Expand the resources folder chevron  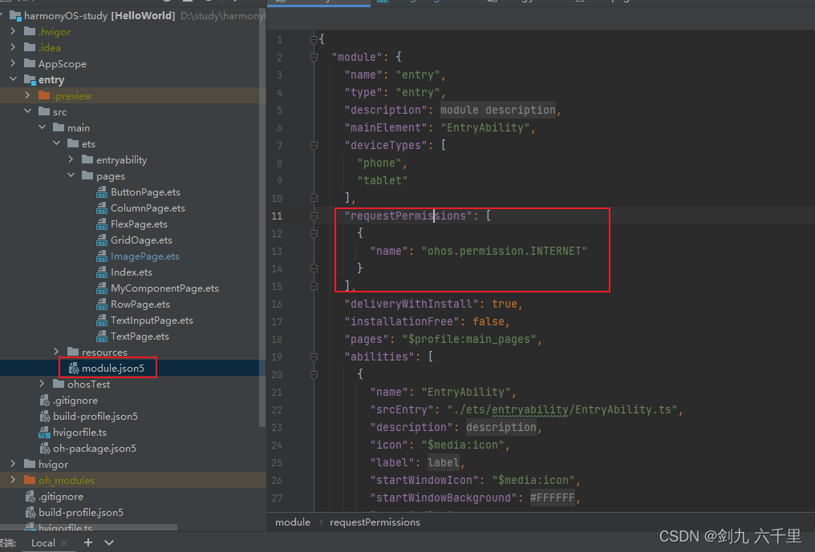[x=57, y=352]
